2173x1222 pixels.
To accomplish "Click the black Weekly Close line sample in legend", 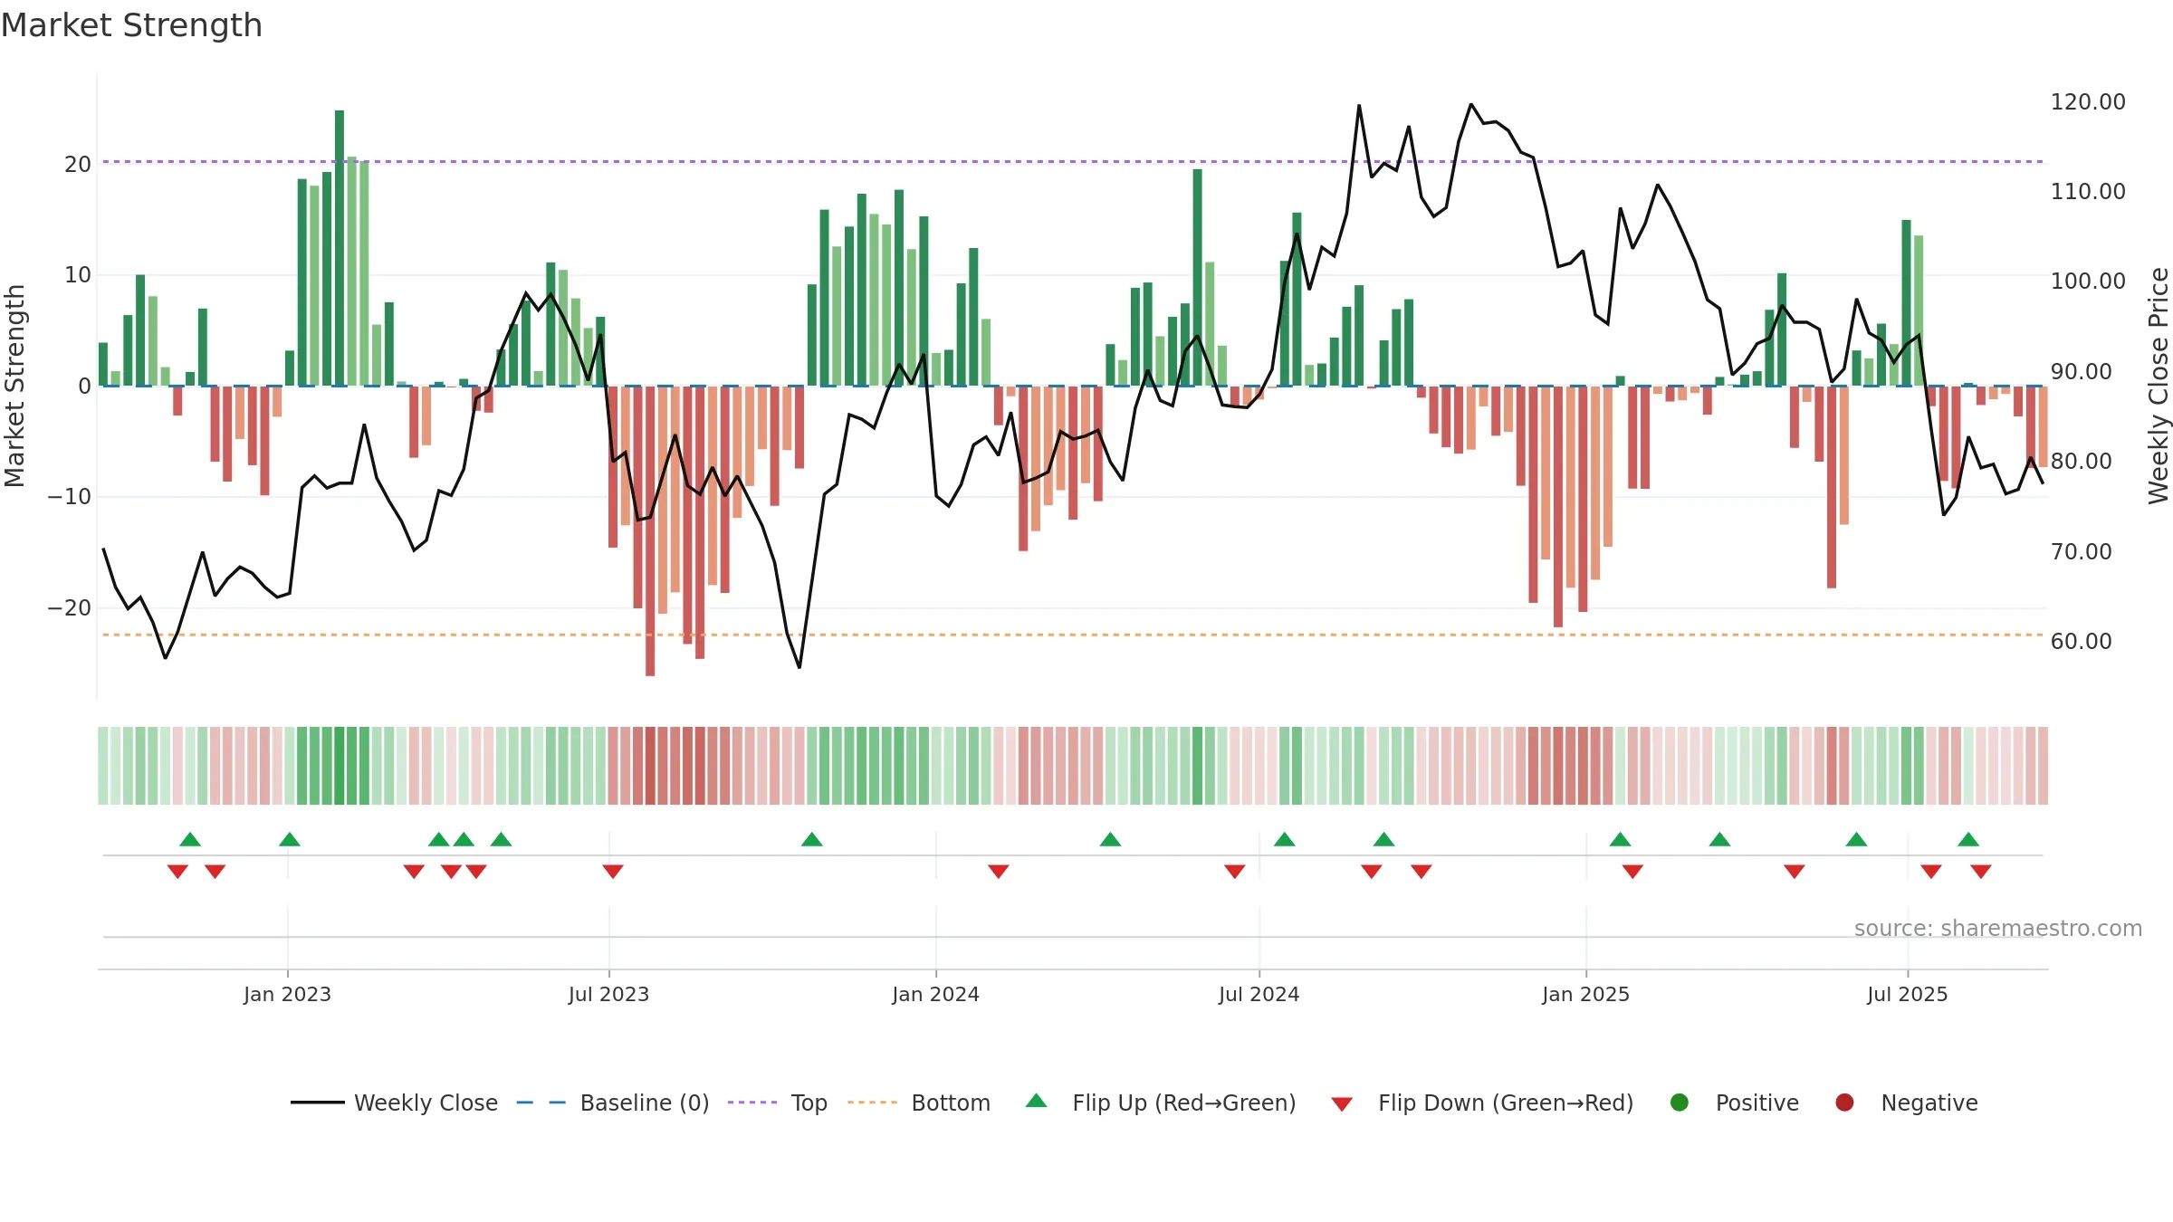I will (x=318, y=1103).
